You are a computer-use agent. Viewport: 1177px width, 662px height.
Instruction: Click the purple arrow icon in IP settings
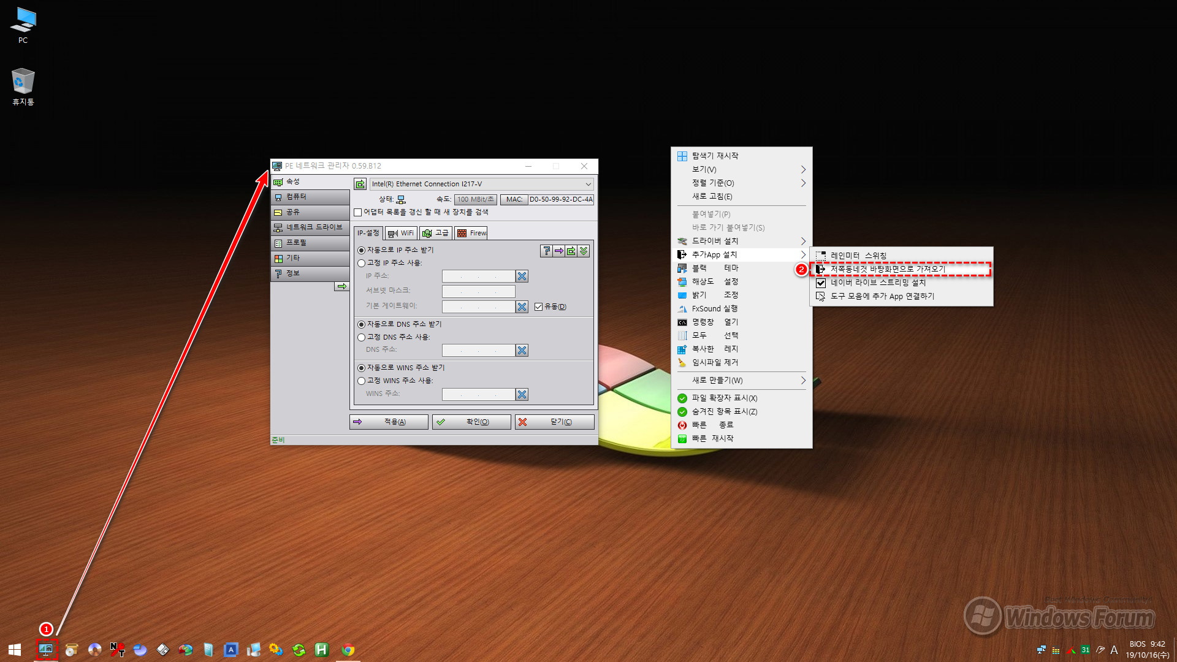click(559, 251)
